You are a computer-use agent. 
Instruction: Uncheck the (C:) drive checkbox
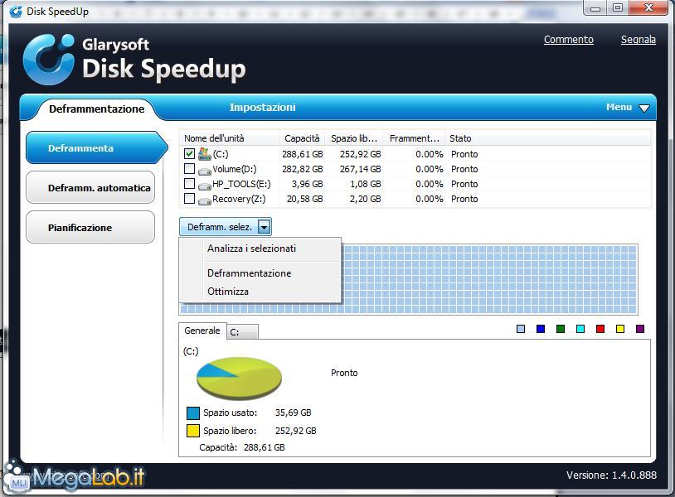click(x=189, y=154)
